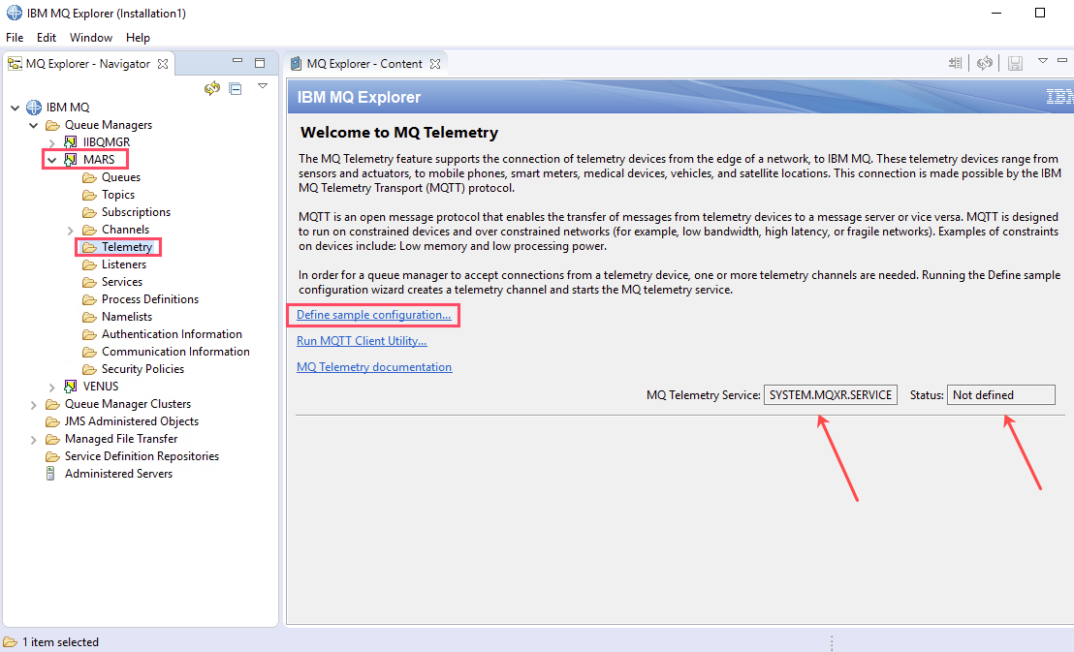Expand the VENUS queue manager node
Screen dimensions: 1074x652
[x=52, y=388]
